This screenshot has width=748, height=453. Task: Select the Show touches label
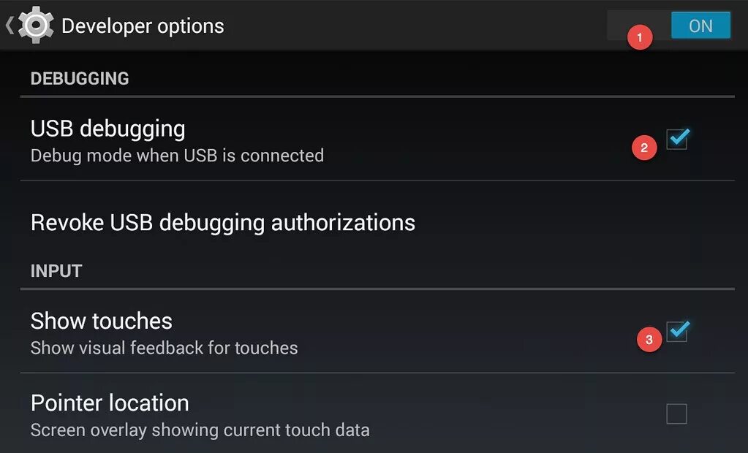coord(101,321)
